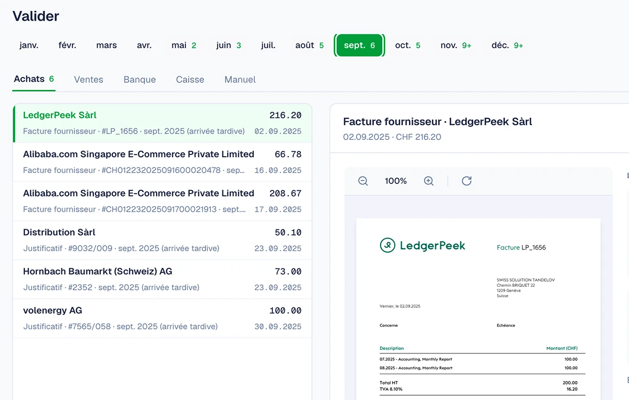Select the janv. month tab
This screenshot has height=400, width=629.
[x=29, y=46]
